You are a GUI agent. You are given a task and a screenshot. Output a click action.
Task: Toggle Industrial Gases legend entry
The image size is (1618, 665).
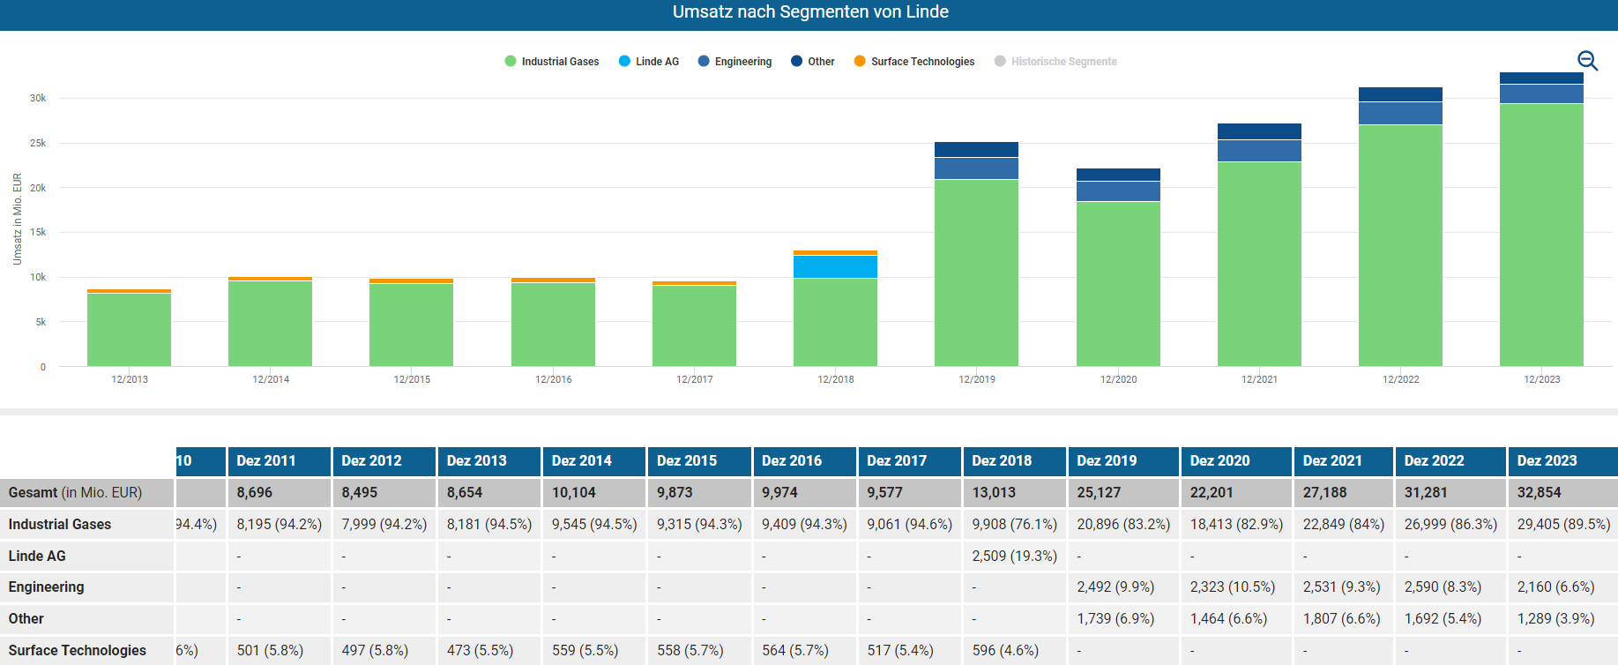(x=552, y=62)
